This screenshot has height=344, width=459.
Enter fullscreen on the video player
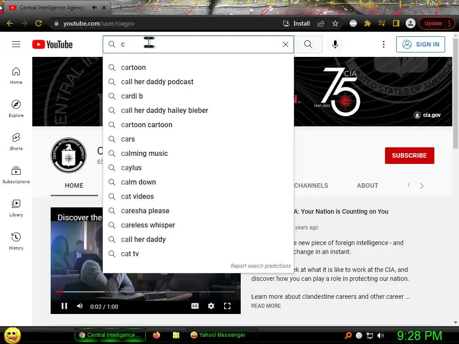point(227,306)
